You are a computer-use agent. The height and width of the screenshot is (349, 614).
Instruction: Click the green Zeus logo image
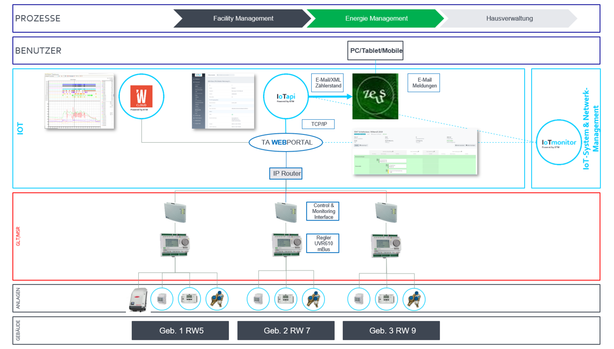tap(375, 96)
